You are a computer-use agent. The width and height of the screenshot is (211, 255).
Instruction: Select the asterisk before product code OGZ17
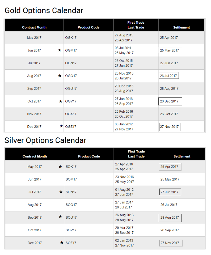[x=61, y=127]
